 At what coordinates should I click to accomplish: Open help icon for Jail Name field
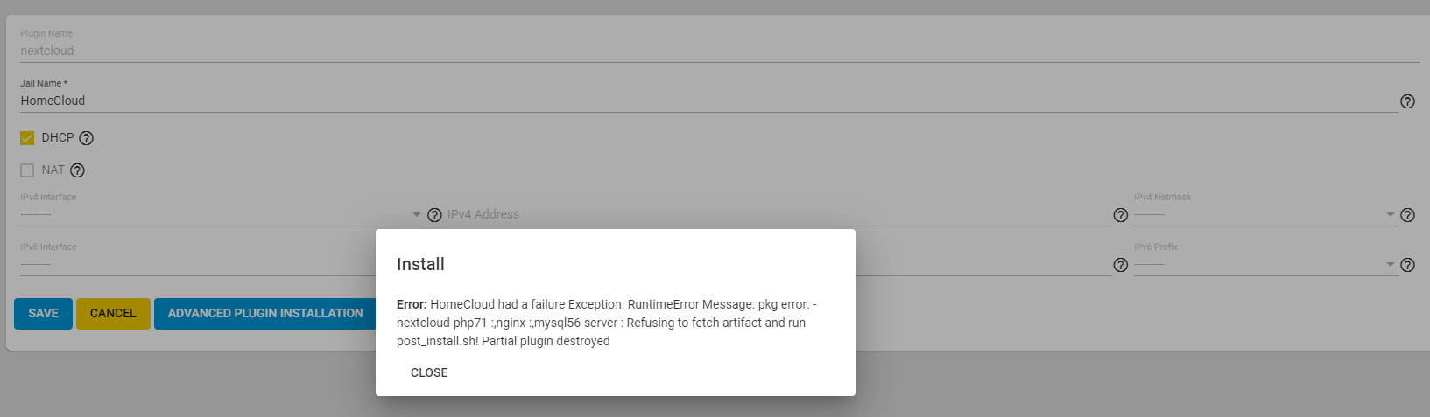[x=1407, y=101]
